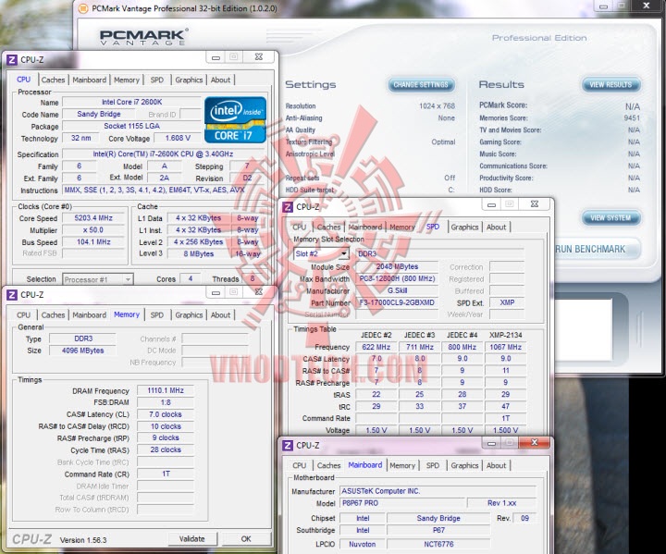Click the Part Number field 'F3-17000CL9-2GBXMD'
Viewport: 666px width, 554px height.
(397, 303)
